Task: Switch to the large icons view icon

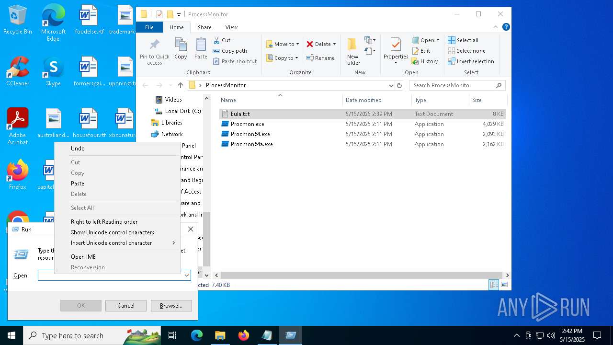Action: (x=504, y=285)
